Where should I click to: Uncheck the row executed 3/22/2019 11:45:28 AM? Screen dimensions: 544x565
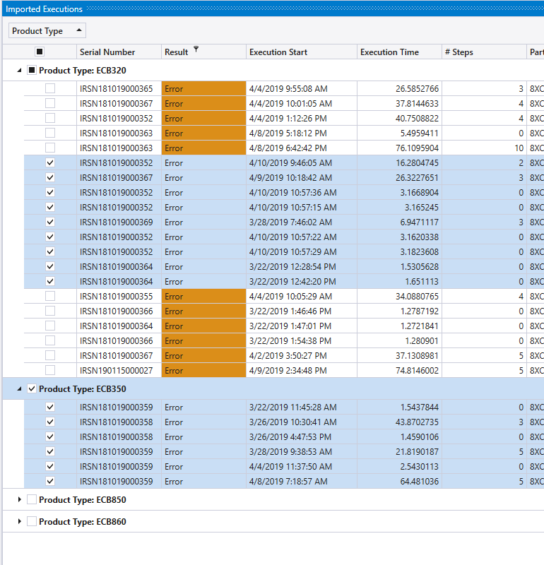click(50, 408)
